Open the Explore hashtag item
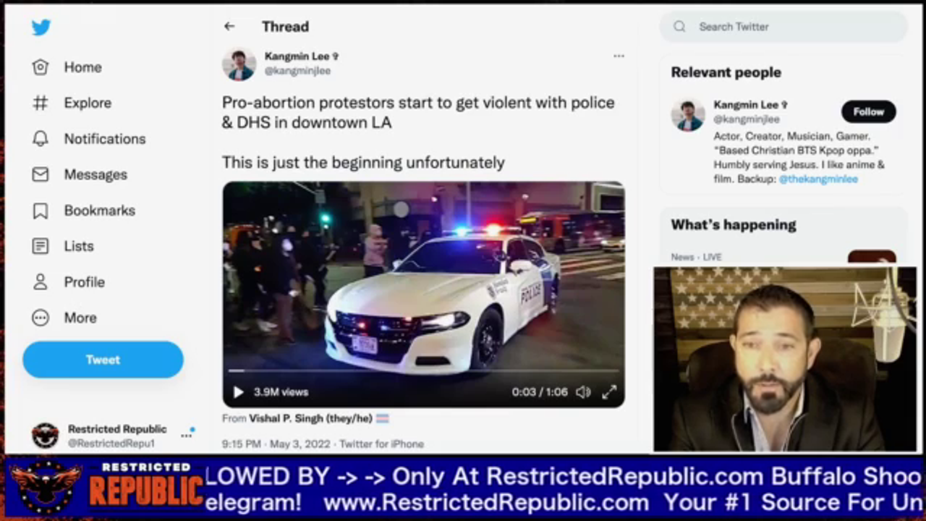The image size is (926, 521). pyautogui.click(x=72, y=103)
